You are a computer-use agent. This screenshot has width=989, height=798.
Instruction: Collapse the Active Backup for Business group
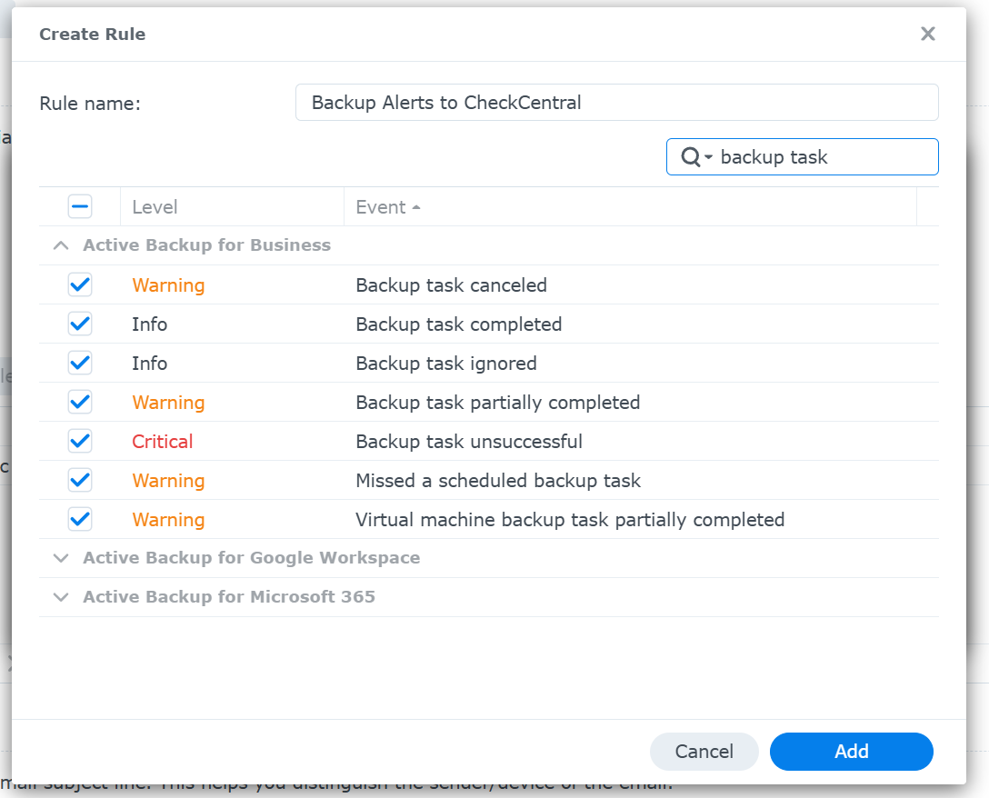pyautogui.click(x=61, y=245)
